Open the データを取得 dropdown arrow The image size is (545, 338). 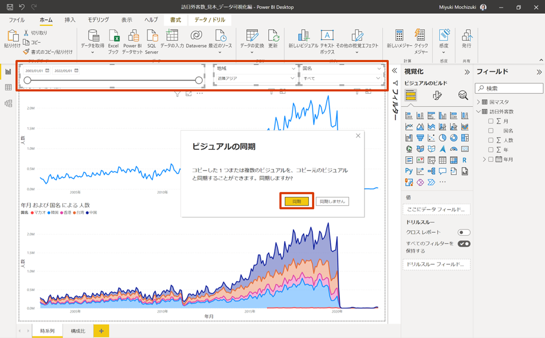click(x=93, y=52)
